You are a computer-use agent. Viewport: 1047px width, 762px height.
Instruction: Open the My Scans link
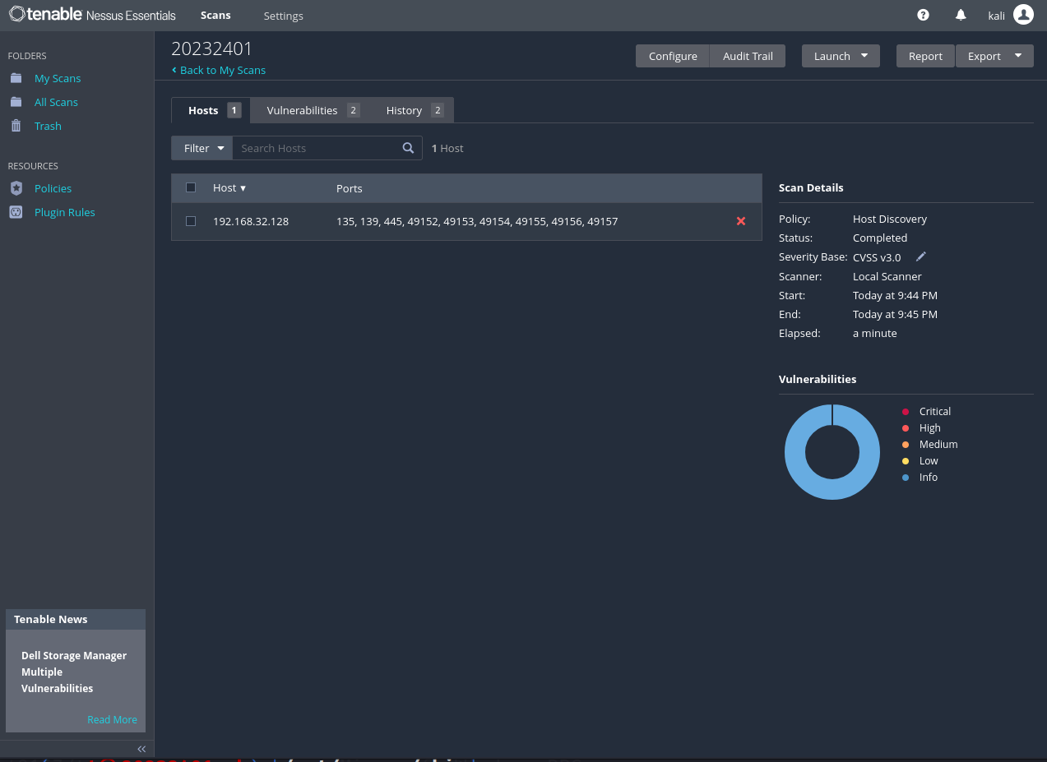(58, 78)
